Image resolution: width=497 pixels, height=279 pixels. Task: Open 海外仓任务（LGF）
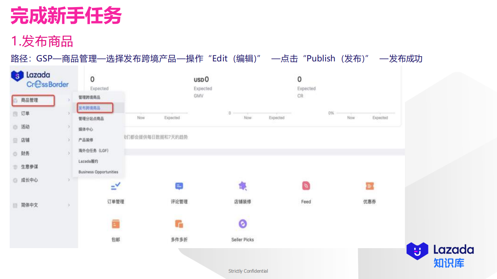(93, 151)
